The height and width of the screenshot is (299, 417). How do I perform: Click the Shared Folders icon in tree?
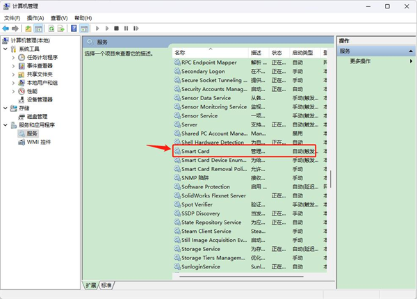(x=22, y=74)
